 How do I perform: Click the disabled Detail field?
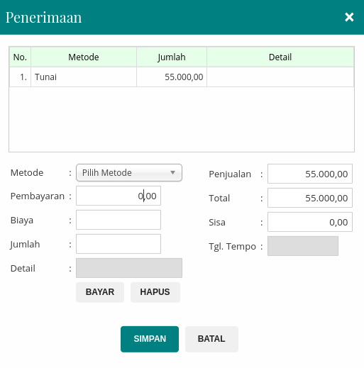click(x=129, y=268)
